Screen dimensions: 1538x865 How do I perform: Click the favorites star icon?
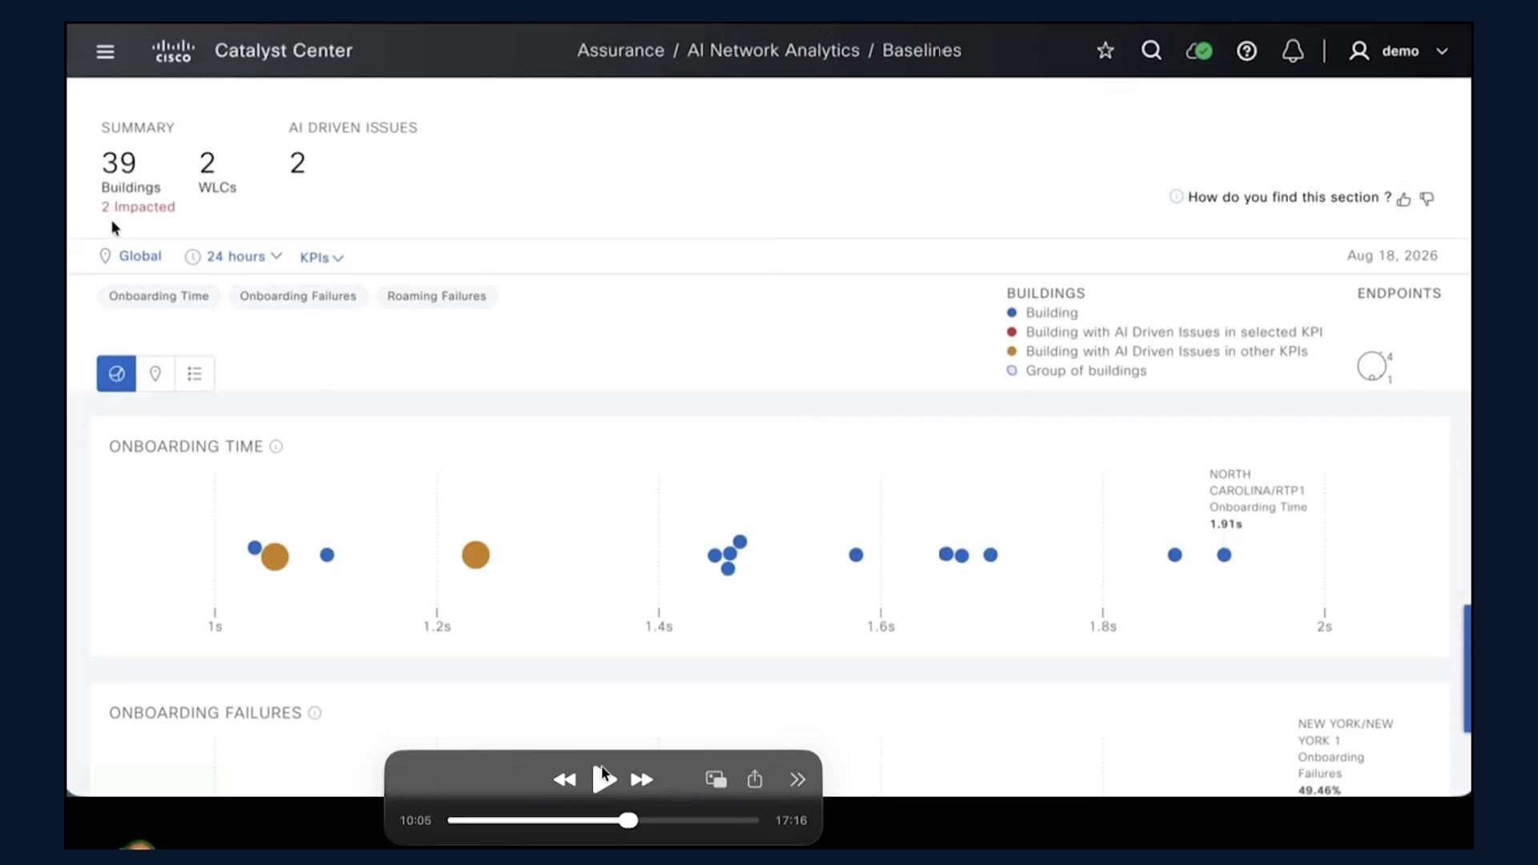click(x=1105, y=50)
